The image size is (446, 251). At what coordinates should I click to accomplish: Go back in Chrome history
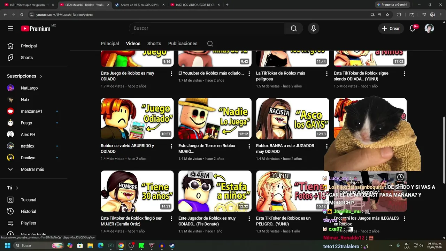pos(5,15)
